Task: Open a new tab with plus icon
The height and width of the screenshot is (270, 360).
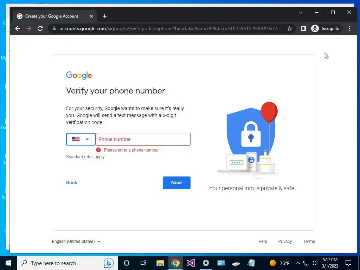Action: point(105,16)
